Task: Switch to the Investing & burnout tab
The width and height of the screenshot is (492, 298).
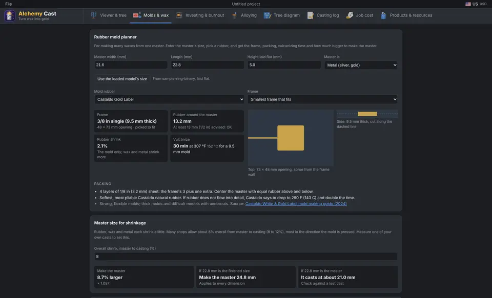Action: tap(200, 15)
